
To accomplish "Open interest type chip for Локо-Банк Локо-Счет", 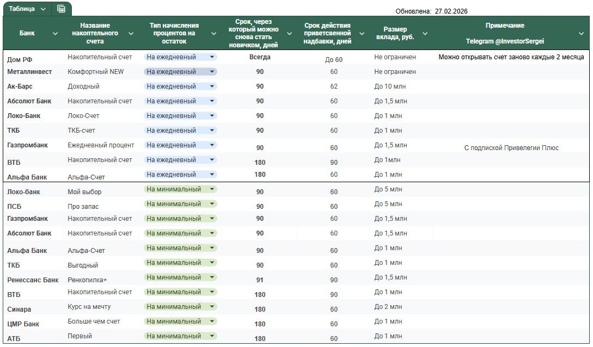I will [180, 116].
